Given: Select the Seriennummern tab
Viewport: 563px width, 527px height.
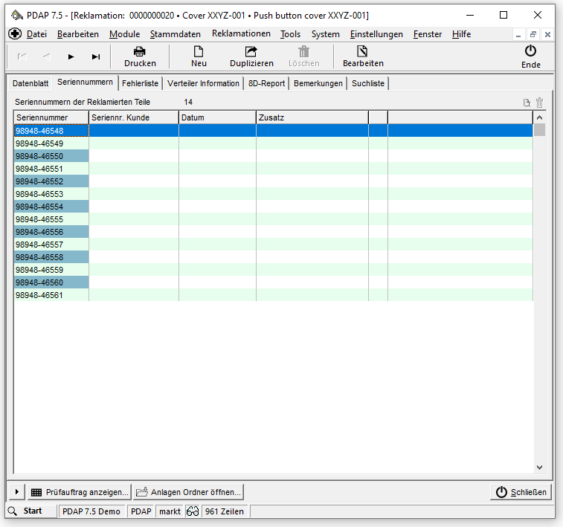Looking at the screenshot, I should (x=85, y=83).
